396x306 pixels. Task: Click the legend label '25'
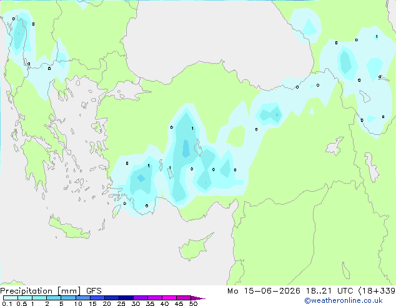pos(121,304)
